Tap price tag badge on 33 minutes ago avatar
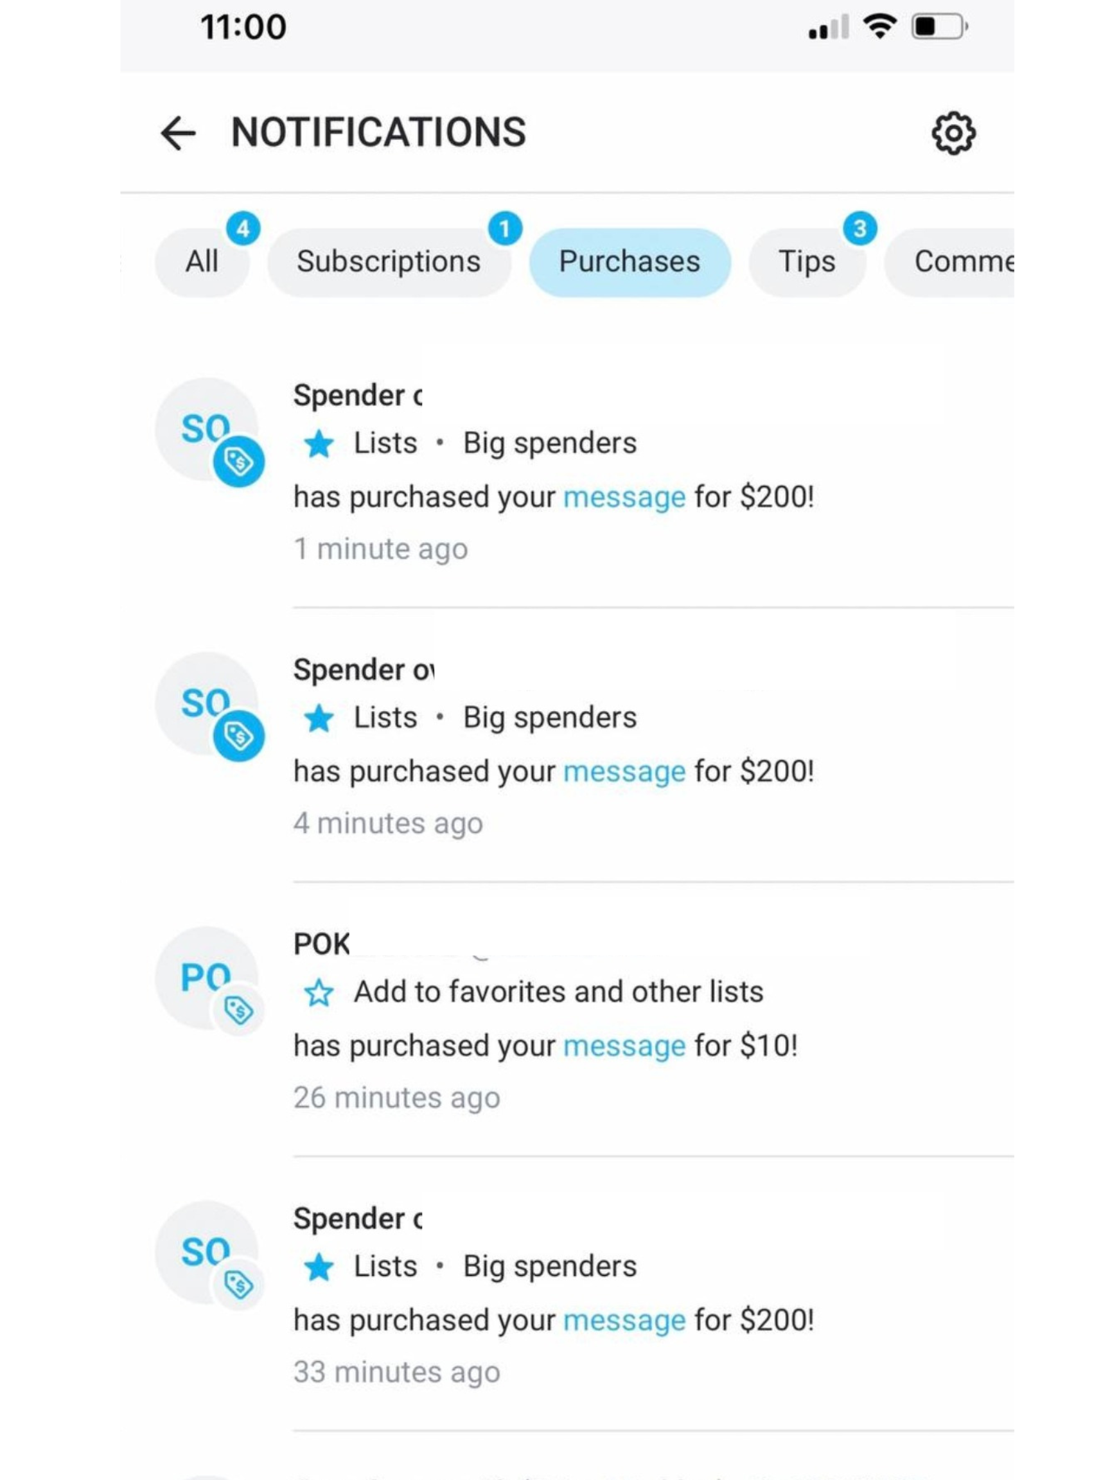Image resolution: width=1110 pixels, height=1480 pixels. 239,1285
